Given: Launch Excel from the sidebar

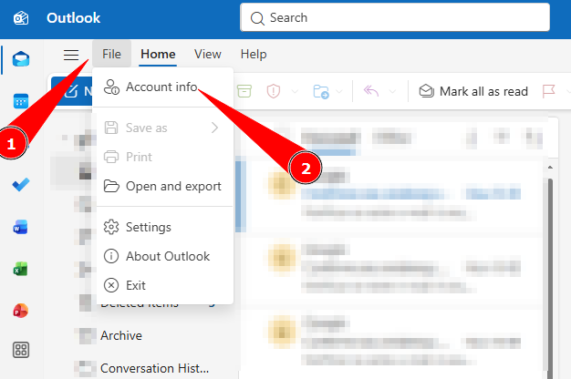Looking at the screenshot, I should tap(21, 269).
